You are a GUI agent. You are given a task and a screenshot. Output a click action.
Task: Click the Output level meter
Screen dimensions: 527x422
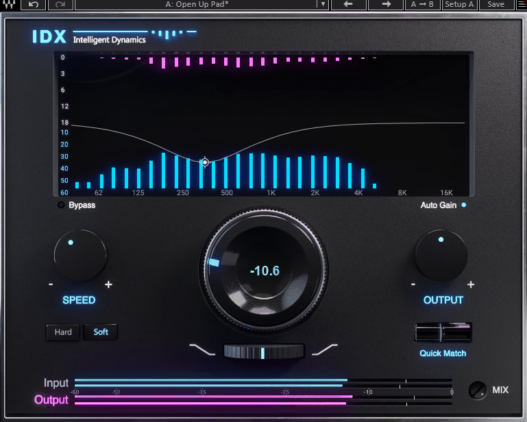[x=263, y=400]
